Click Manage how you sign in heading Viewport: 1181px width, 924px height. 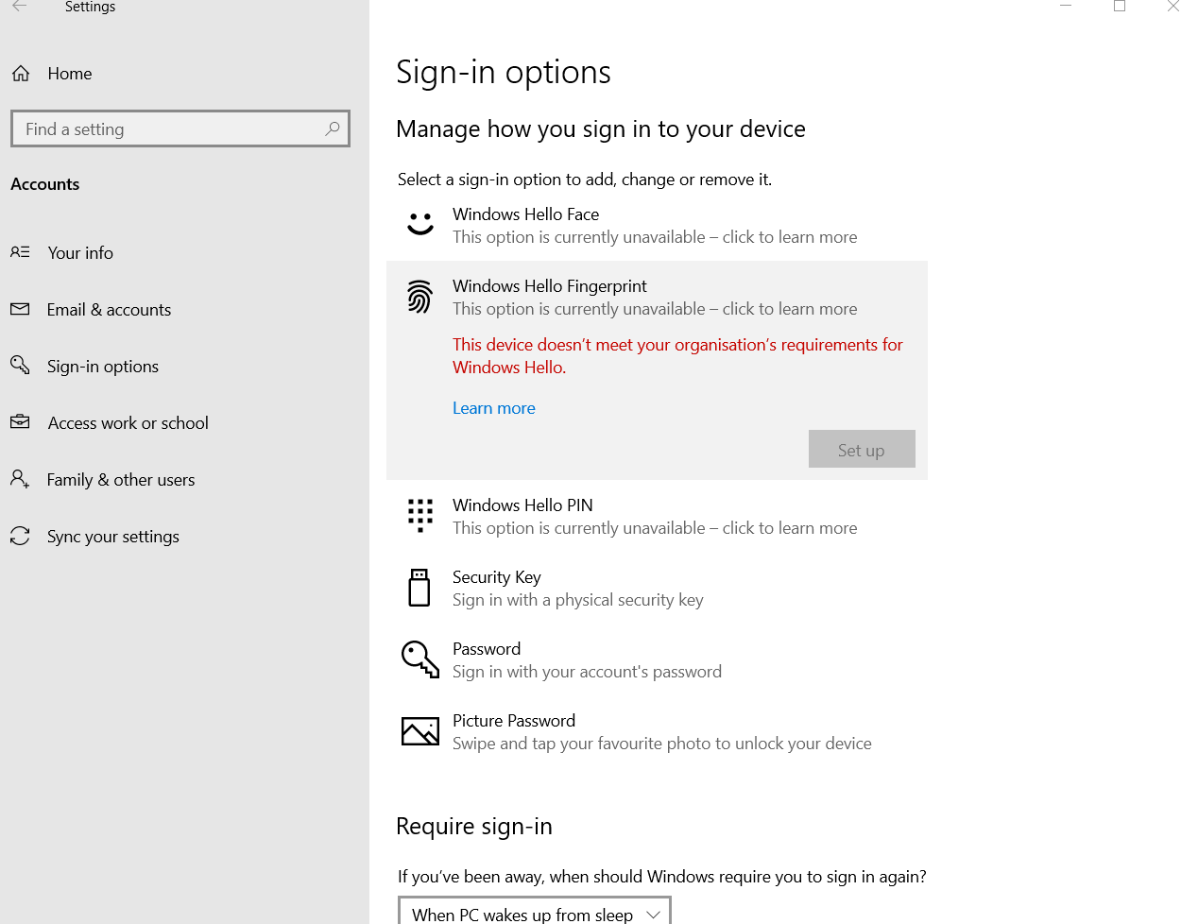point(601,129)
